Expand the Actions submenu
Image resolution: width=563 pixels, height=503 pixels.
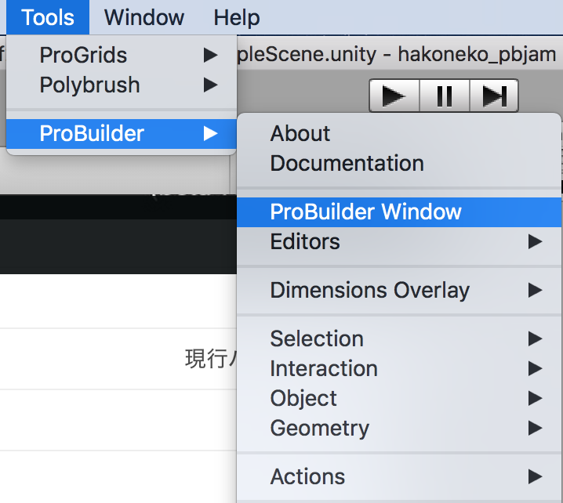tap(399, 476)
